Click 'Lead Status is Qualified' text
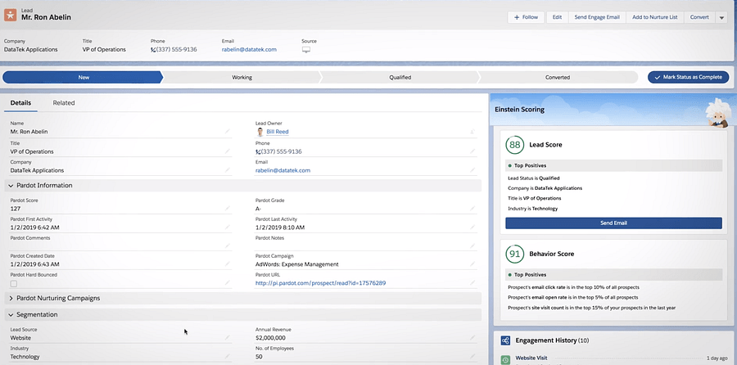 point(533,178)
